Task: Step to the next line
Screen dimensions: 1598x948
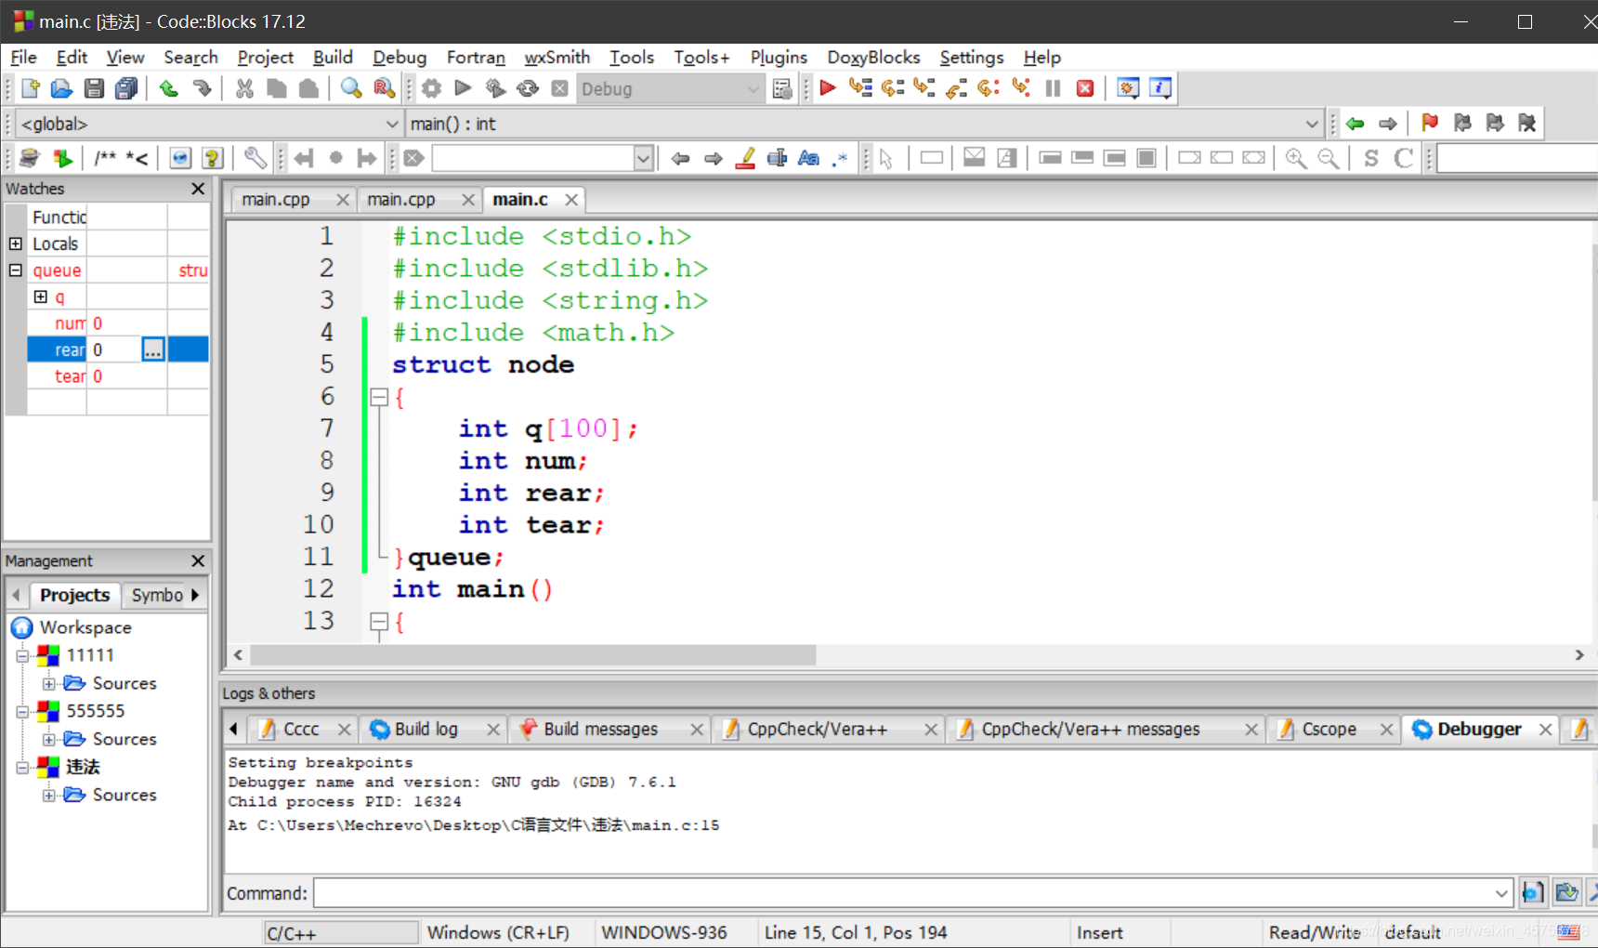Action: tap(893, 88)
